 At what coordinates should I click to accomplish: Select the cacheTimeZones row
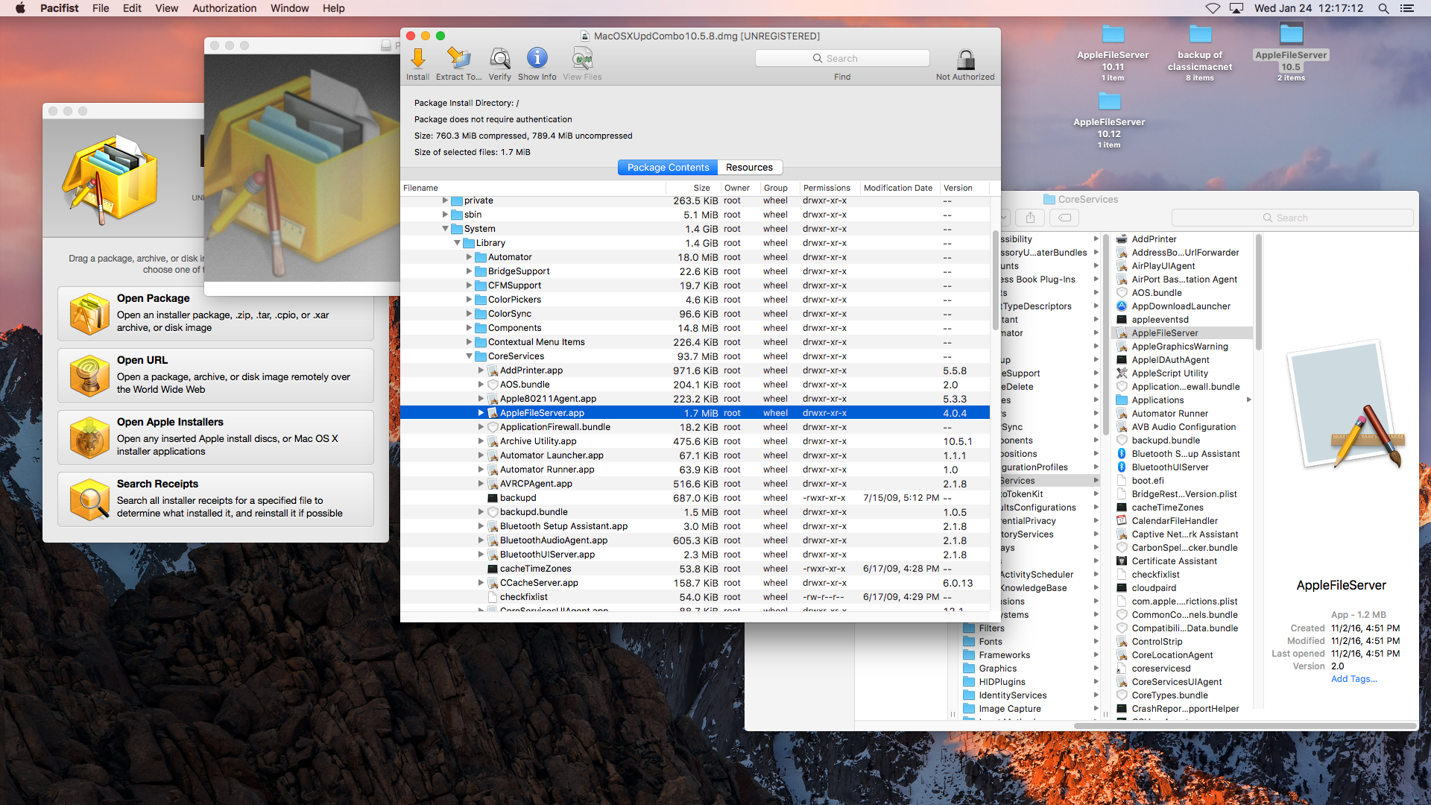click(695, 569)
